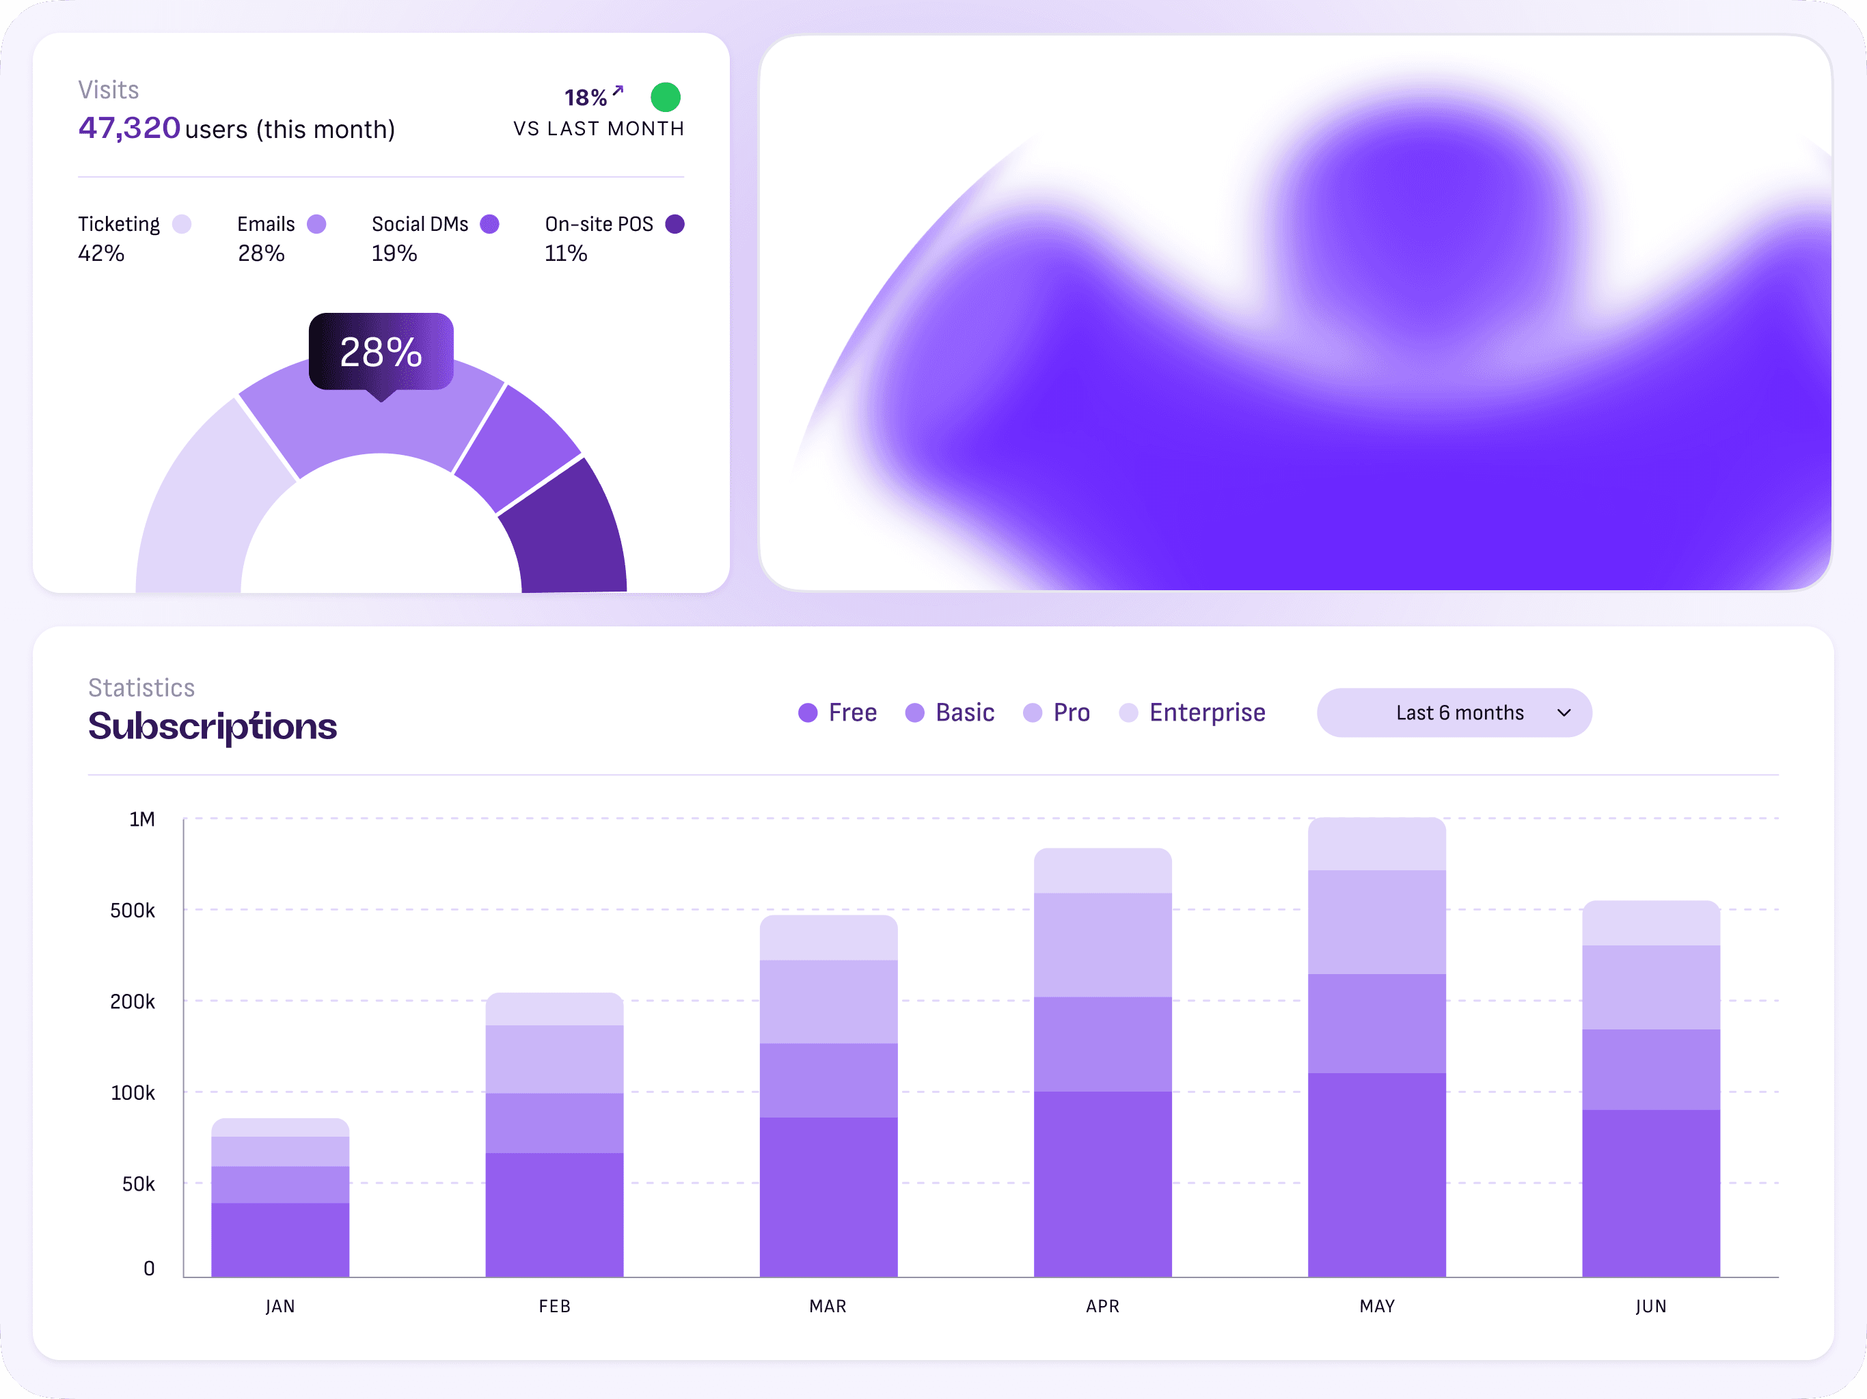Click the Social DMs legend dot

coord(489,223)
